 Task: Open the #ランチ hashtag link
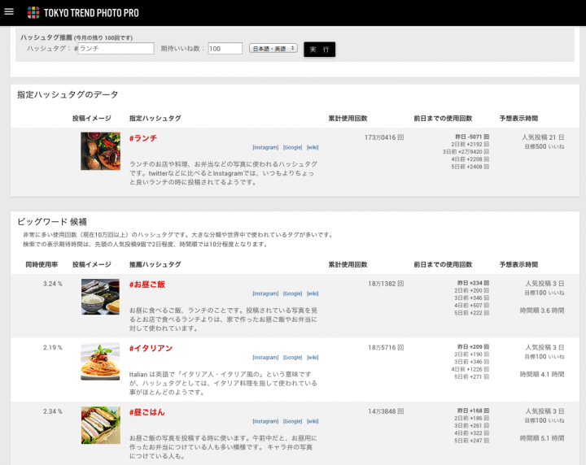point(143,138)
